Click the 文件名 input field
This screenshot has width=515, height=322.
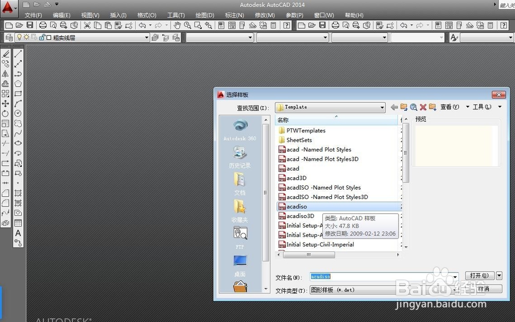tap(381, 277)
